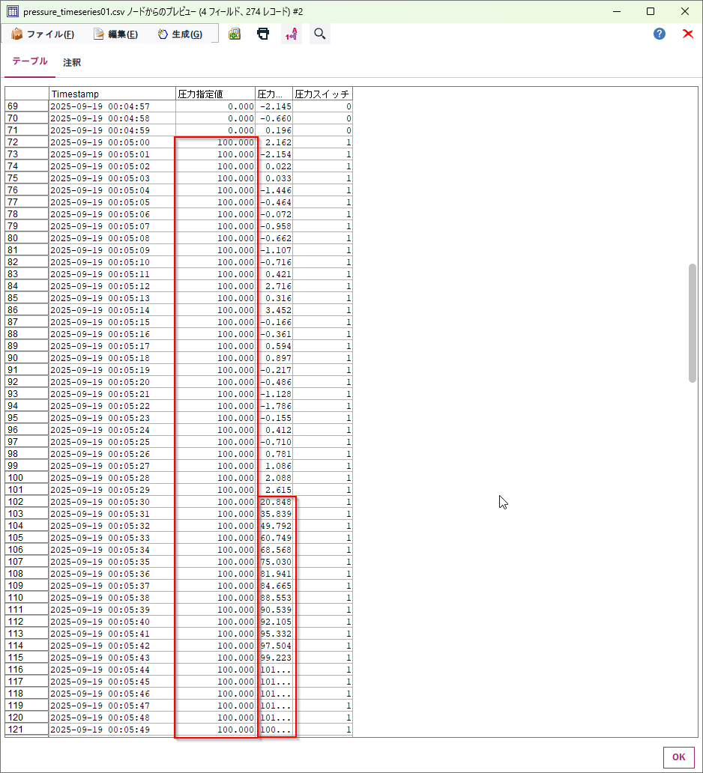Click the export table data icon
The width and height of the screenshot is (703, 773).
(x=235, y=34)
